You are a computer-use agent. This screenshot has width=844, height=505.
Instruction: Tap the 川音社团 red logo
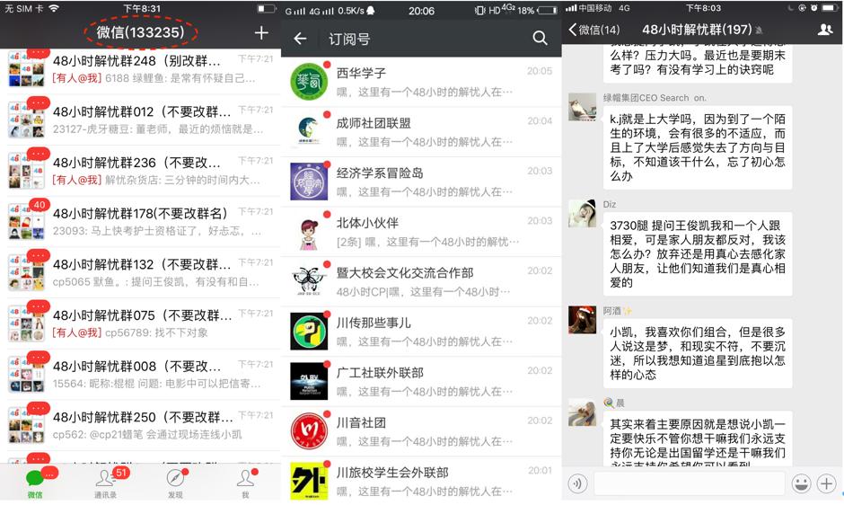tap(309, 431)
